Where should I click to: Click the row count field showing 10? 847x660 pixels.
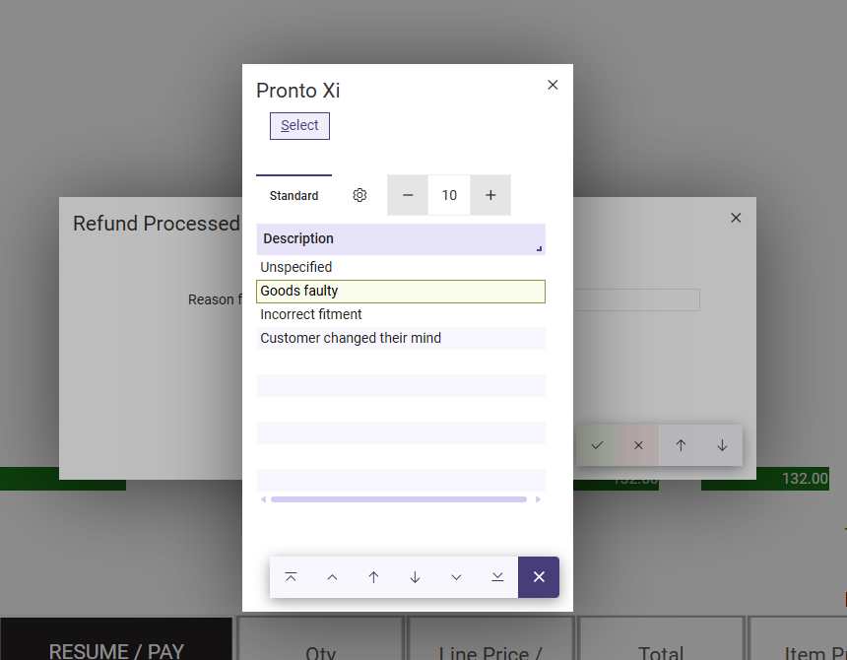pos(449,195)
